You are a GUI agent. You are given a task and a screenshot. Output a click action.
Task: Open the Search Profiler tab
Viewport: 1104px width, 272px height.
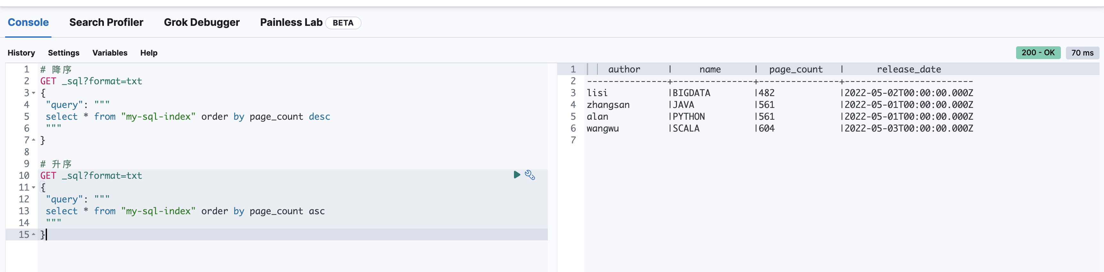tap(106, 22)
